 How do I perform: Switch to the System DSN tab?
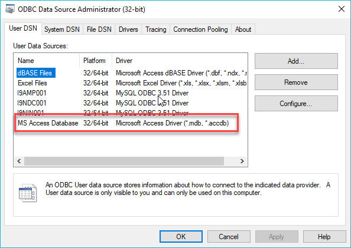[62, 29]
